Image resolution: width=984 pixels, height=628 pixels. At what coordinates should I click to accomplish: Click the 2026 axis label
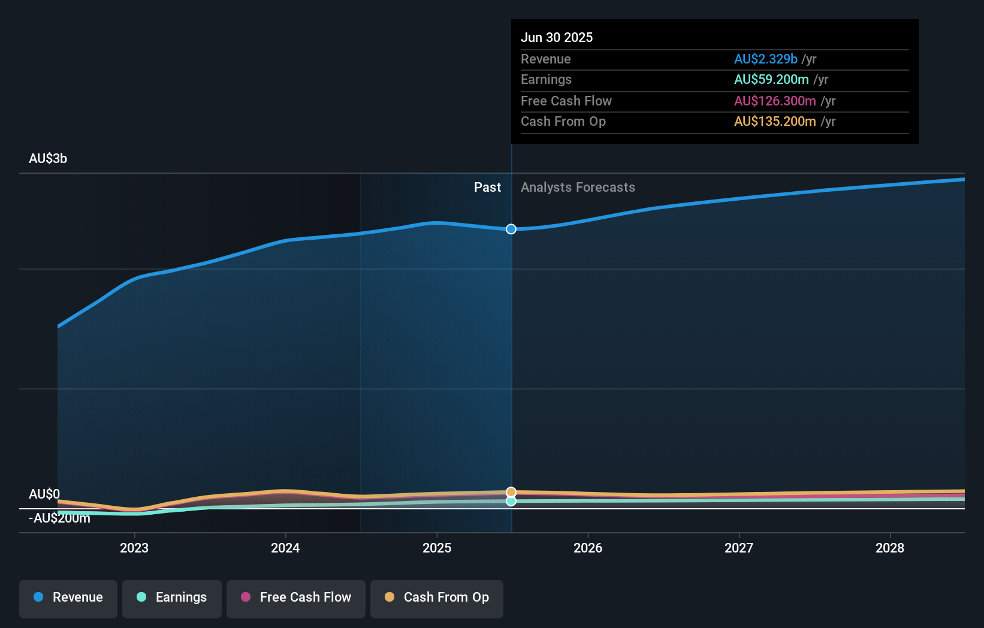[588, 548]
